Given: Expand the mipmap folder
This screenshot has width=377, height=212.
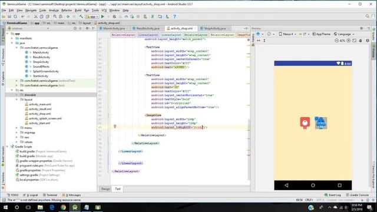Looking at the screenshot, I should (16, 132).
